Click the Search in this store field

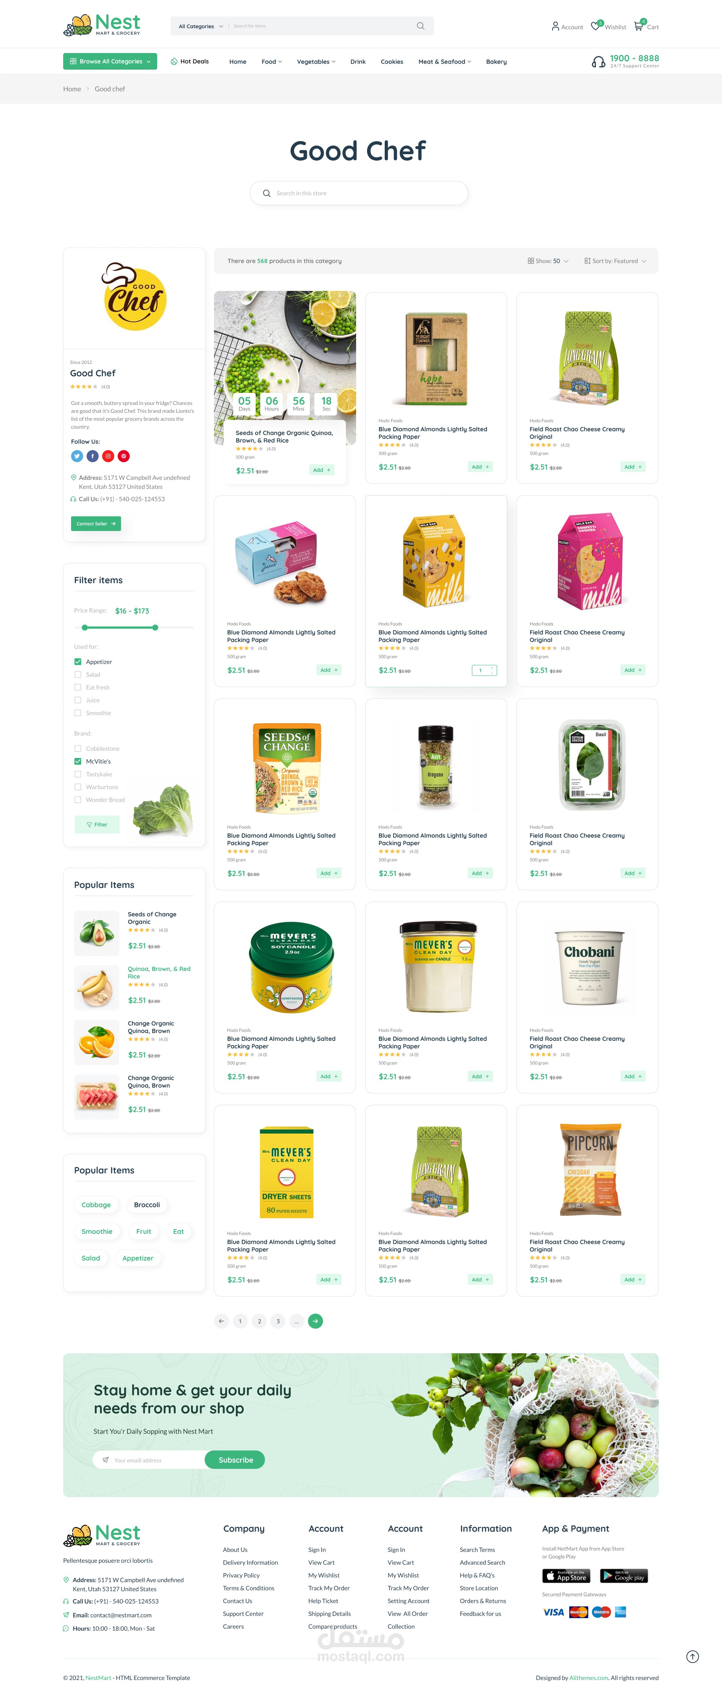coord(359,193)
